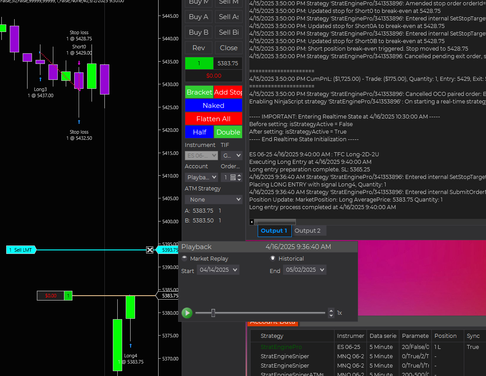Click the Sell Bid button
Image resolution: width=486 pixels, height=376 pixels.
pyautogui.click(x=229, y=32)
